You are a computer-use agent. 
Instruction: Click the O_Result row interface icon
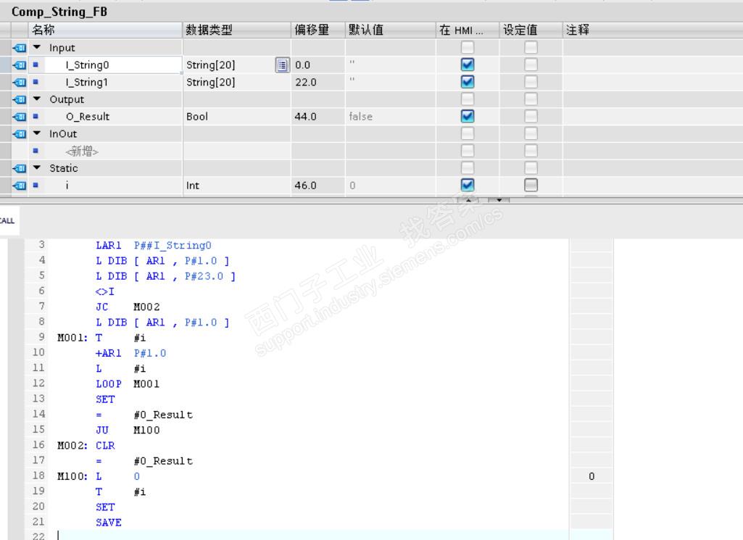tap(20, 117)
